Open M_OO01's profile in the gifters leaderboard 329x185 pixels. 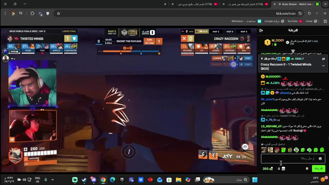(x=278, y=41)
